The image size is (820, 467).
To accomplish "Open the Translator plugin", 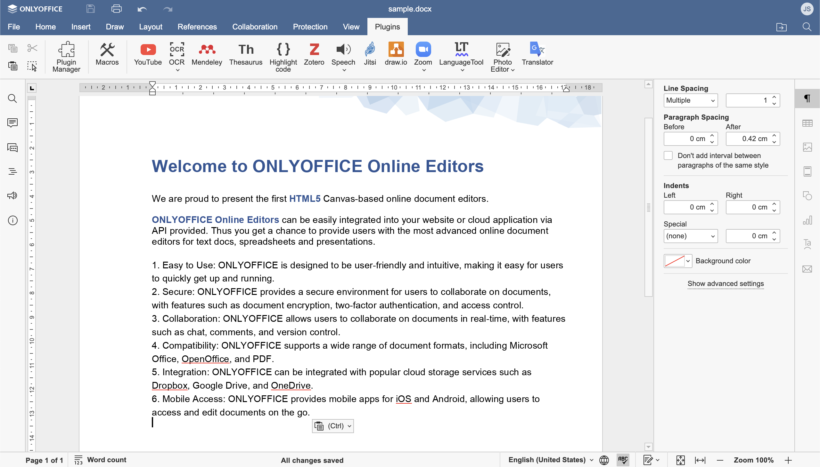I will pyautogui.click(x=537, y=54).
